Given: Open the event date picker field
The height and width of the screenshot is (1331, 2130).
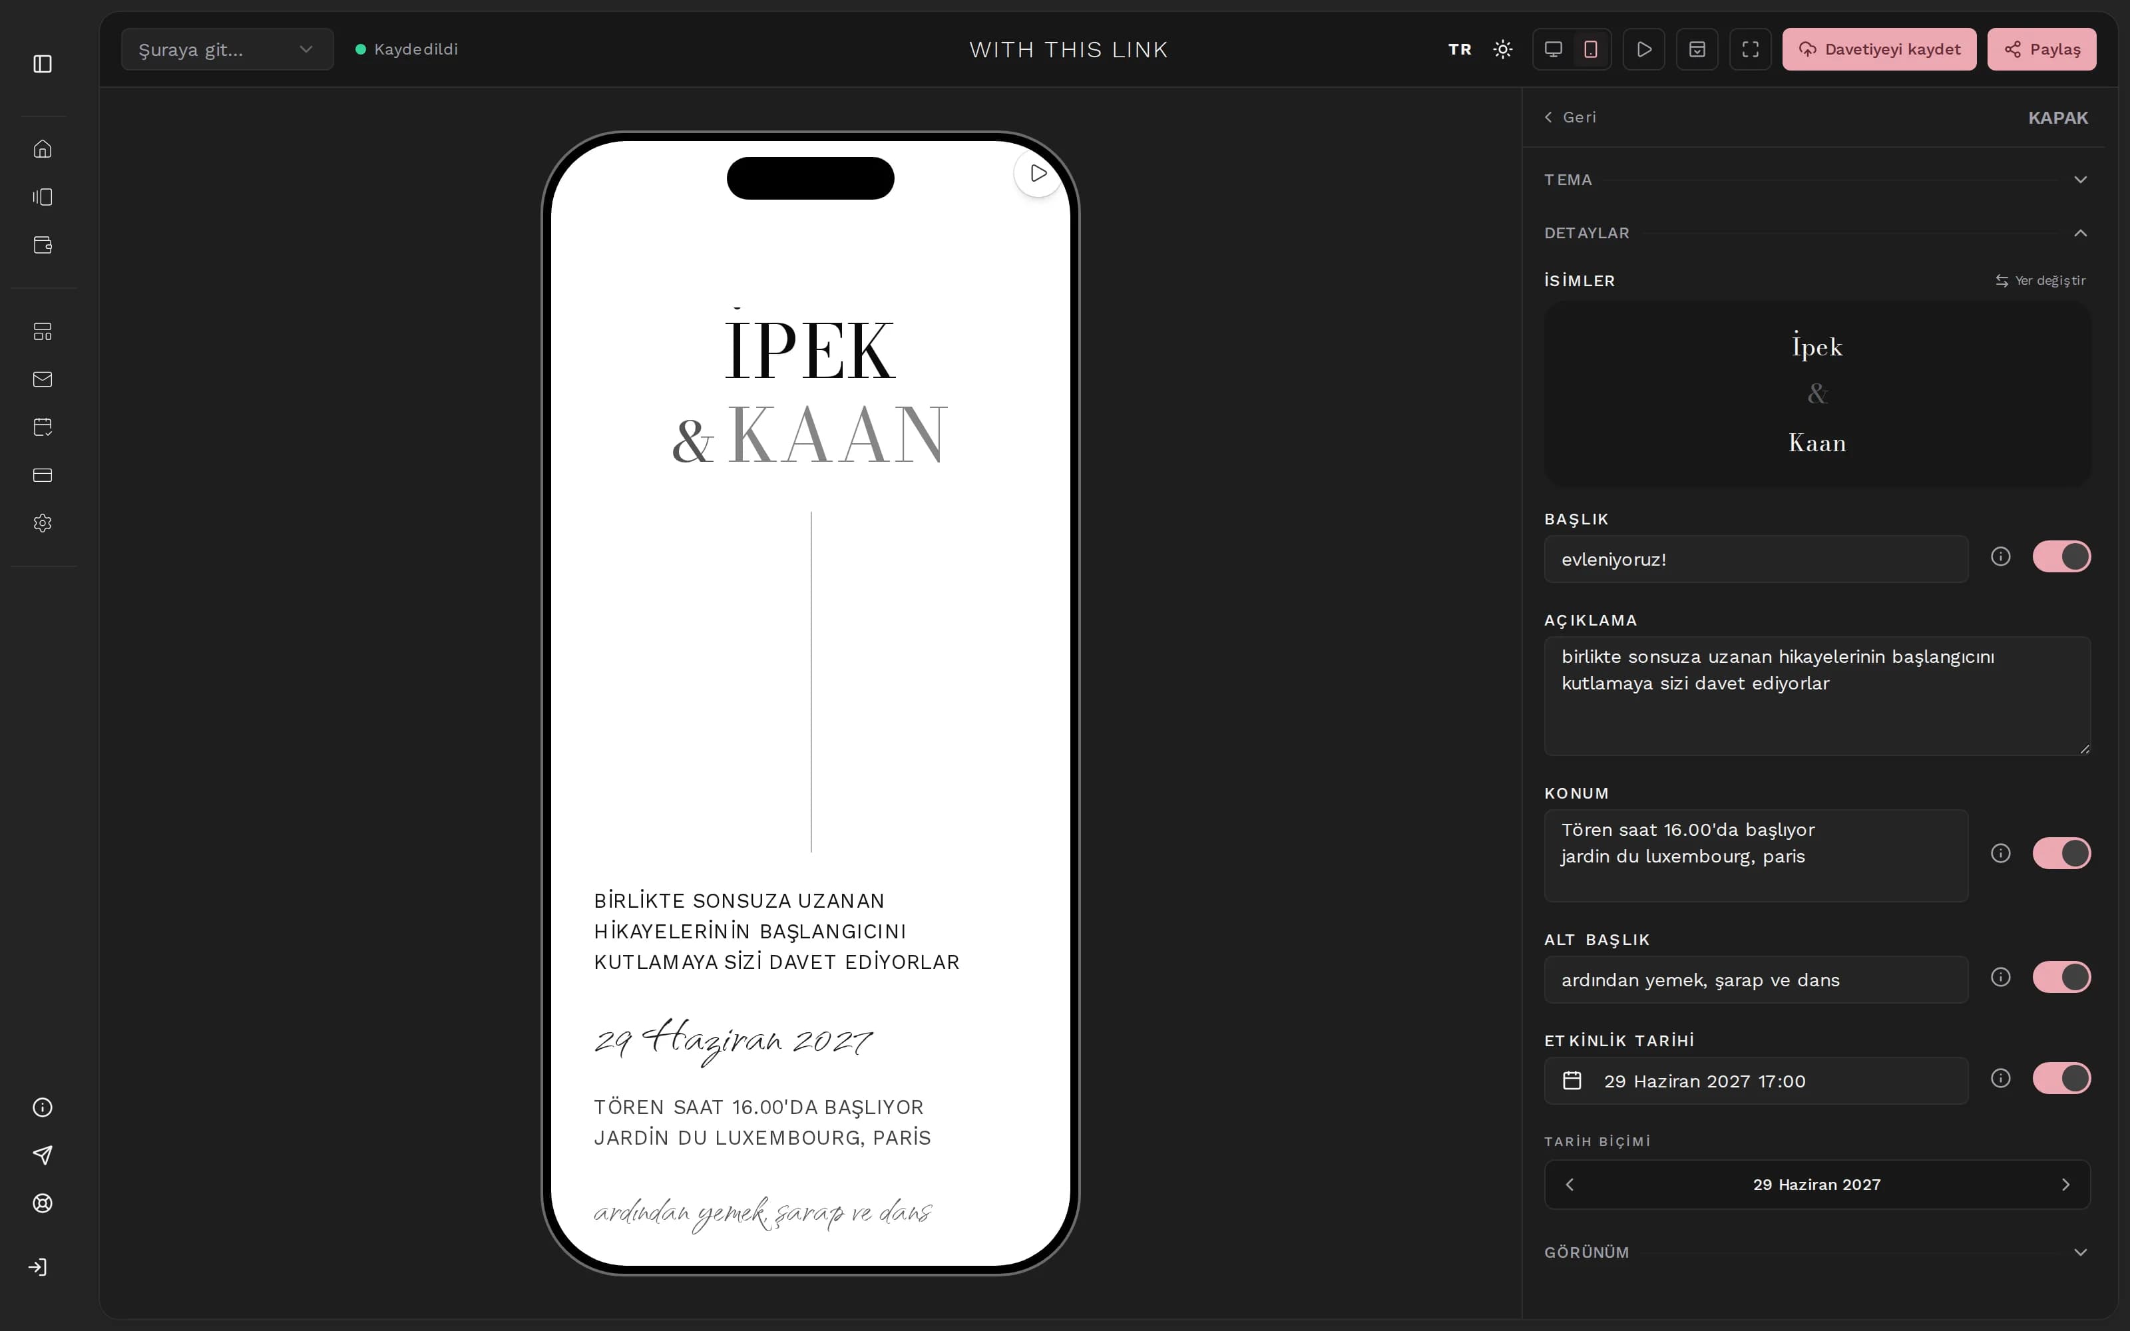Looking at the screenshot, I should click(x=1756, y=1081).
